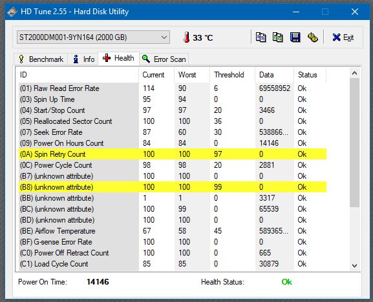Select the (BE) Airflow Temperature row
The image size is (373, 302).
(173, 231)
